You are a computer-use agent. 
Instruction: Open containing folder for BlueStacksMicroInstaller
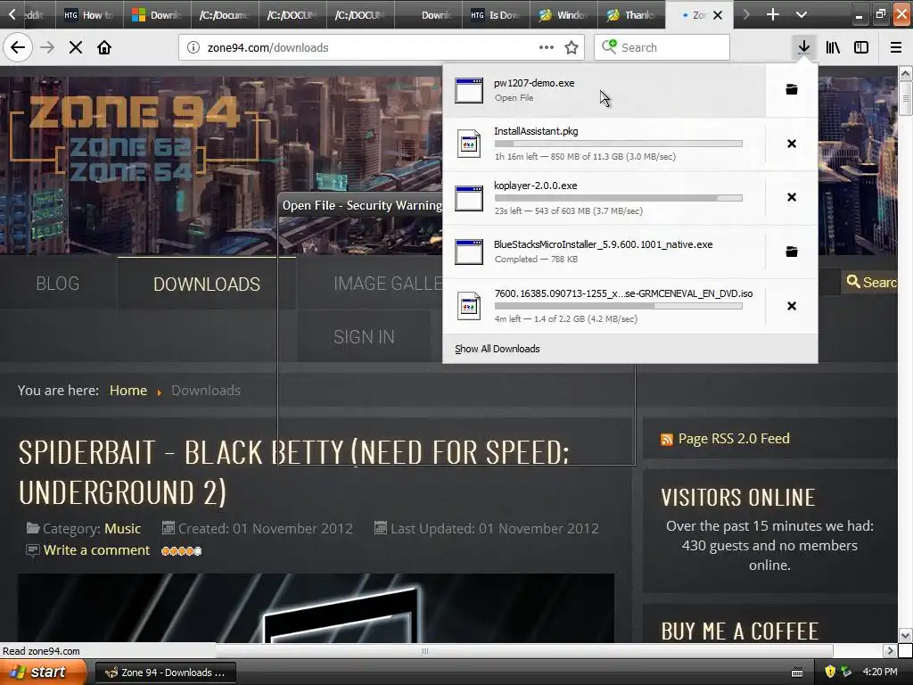[x=792, y=251]
